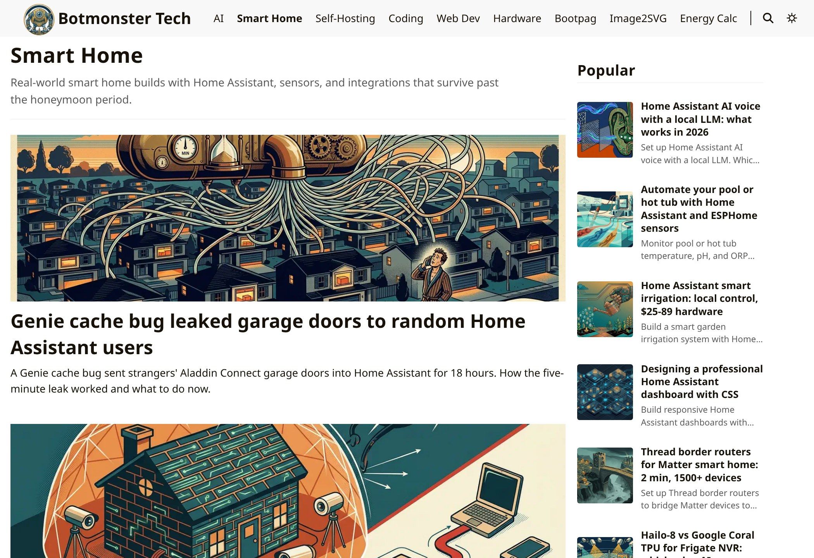Open the search magnifier icon
This screenshot has height=558, width=814.
(x=768, y=18)
